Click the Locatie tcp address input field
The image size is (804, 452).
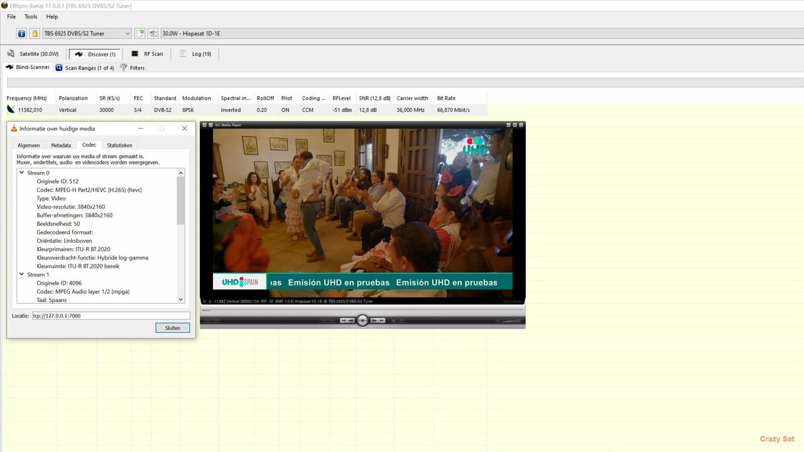click(110, 315)
